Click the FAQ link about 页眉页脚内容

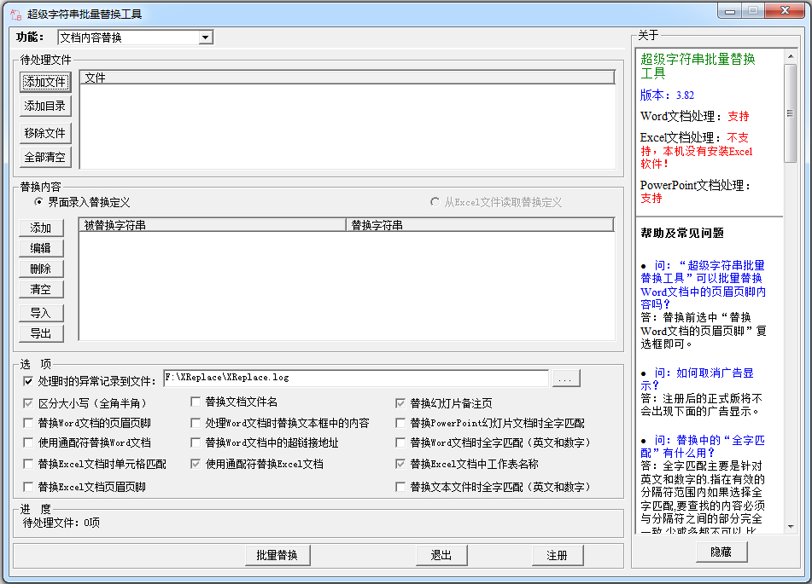coord(704,285)
